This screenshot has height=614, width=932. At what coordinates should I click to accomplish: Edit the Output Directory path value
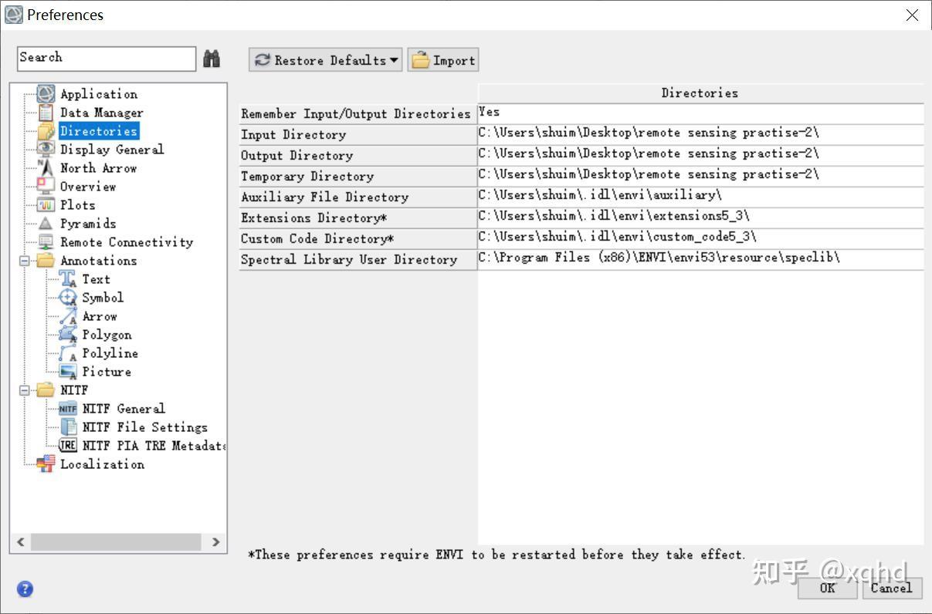700,155
